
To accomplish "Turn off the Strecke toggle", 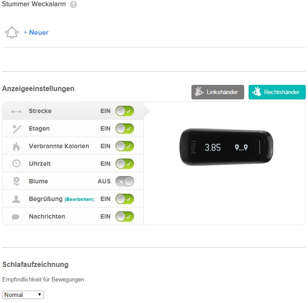I will click(125, 111).
